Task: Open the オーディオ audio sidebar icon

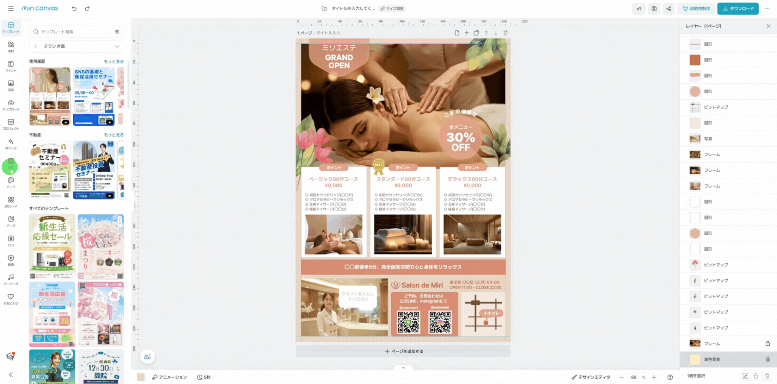Action: point(11,280)
